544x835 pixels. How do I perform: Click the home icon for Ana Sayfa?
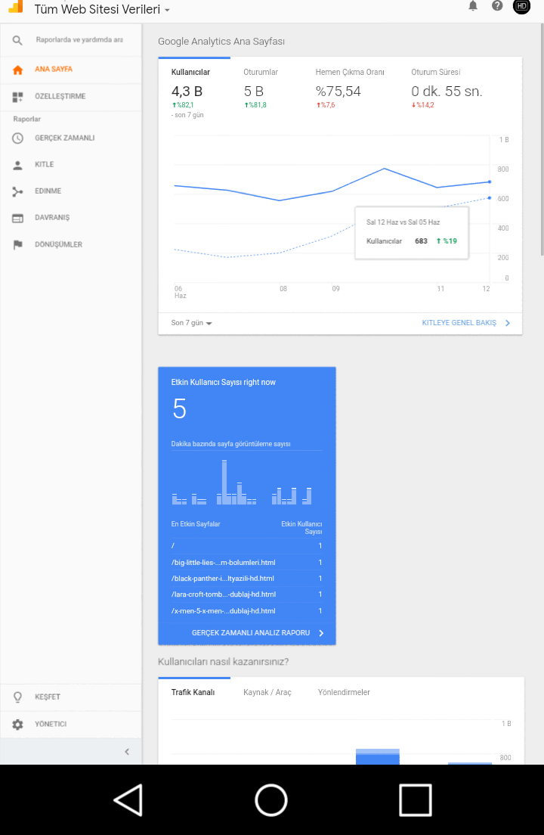17,70
